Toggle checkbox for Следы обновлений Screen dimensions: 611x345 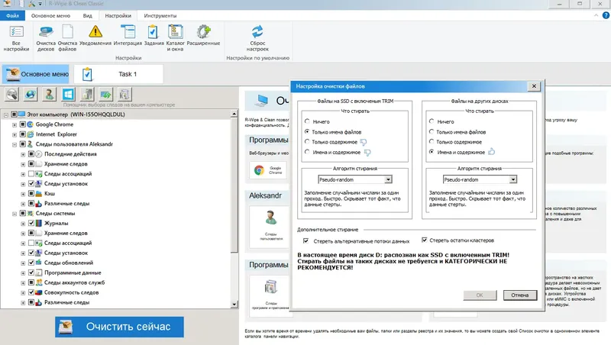31,263
